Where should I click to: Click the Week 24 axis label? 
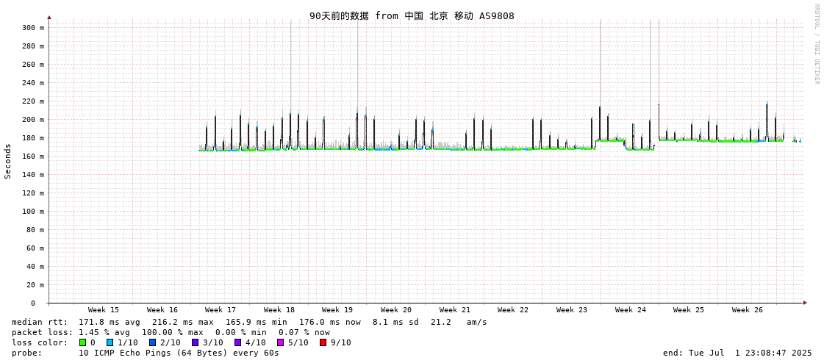(631, 310)
